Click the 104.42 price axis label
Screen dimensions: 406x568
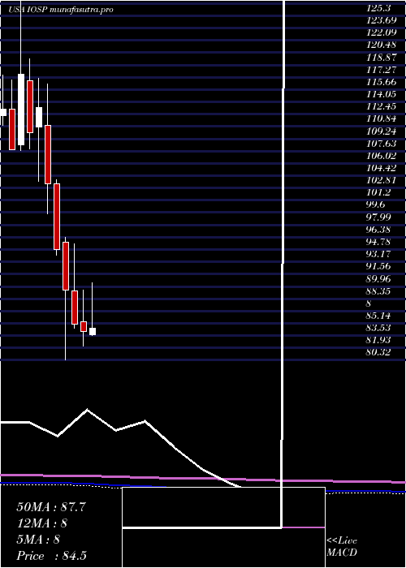381,168
